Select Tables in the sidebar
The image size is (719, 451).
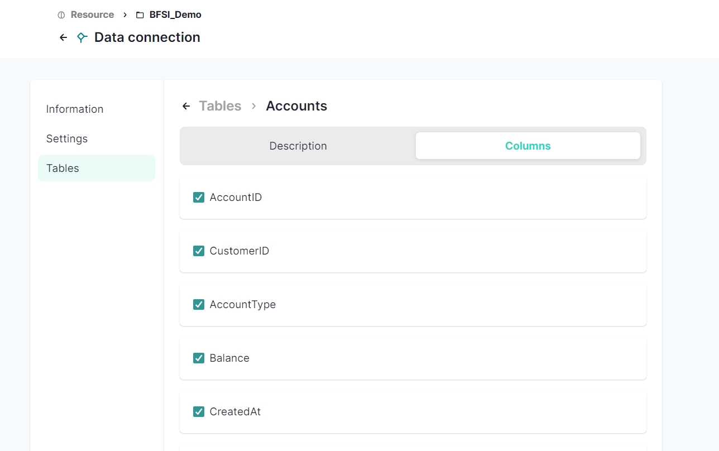[x=63, y=168]
